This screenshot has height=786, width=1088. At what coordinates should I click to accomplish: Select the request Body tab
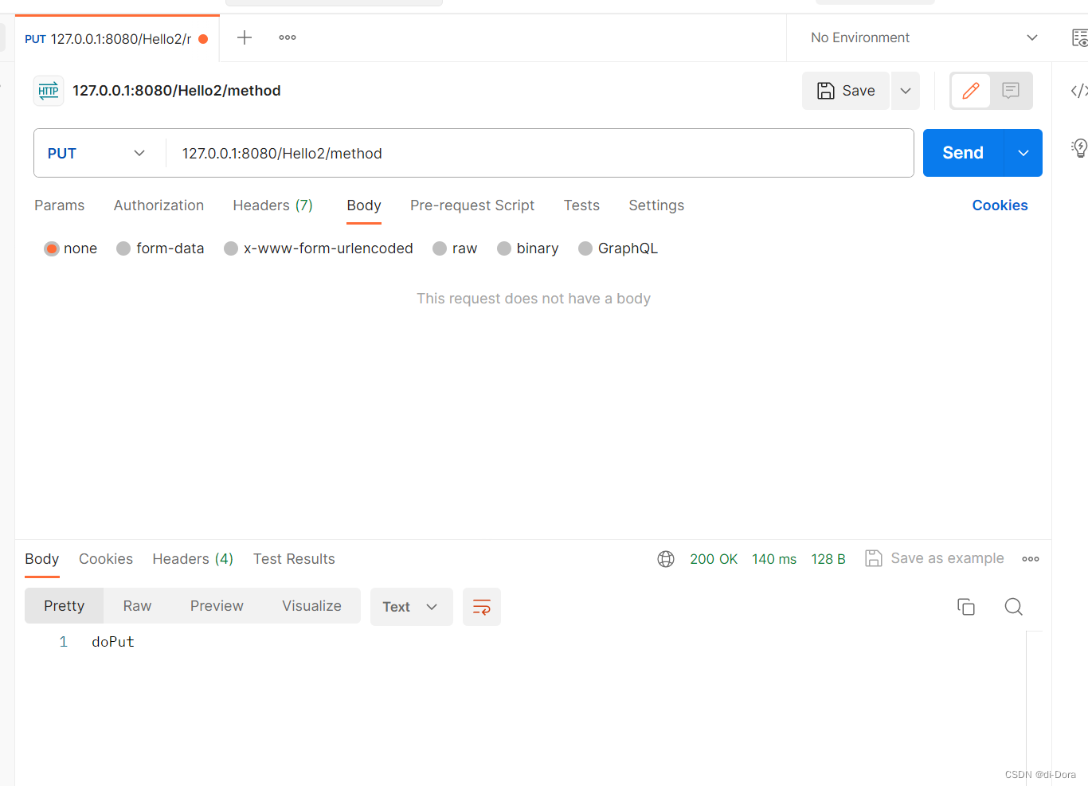(364, 205)
